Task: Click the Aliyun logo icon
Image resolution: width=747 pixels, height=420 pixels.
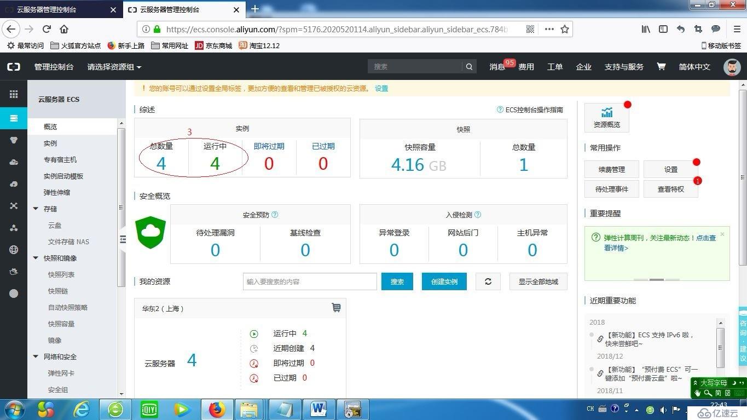Action: coord(14,67)
